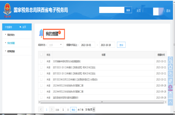Click the start date field 2022-10-01
This screenshot has height=115, width=175.
[x=87, y=45]
